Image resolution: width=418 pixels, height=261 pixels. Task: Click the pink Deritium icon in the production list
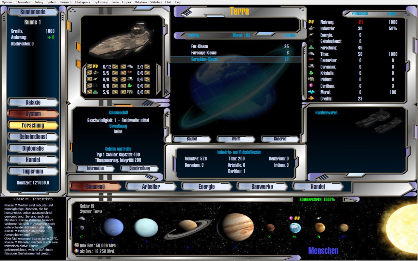point(312,85)
